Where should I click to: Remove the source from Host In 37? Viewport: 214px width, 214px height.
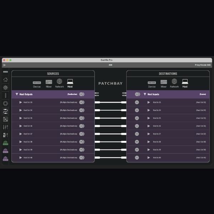tap(137, 134)
